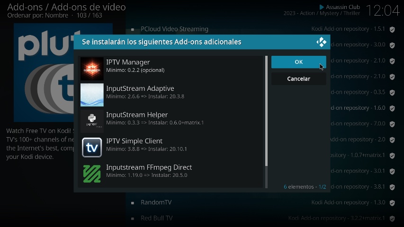Click the OK button in the dialog
The height and width of the screenshot is (227, 404).
[299, 62]
